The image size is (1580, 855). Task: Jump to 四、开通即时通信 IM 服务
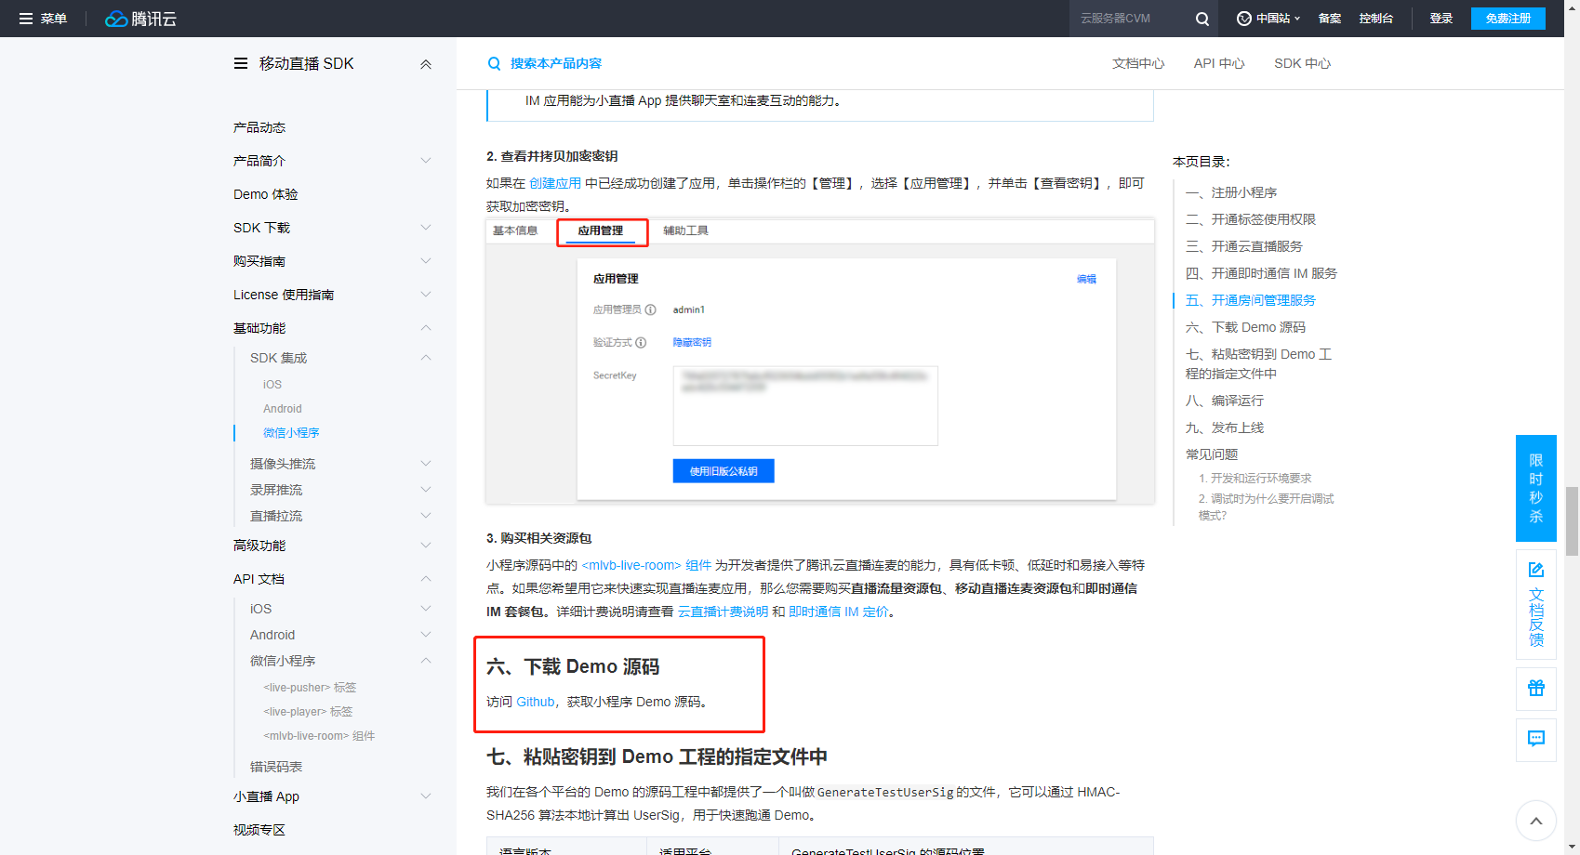coord(1261,273)
